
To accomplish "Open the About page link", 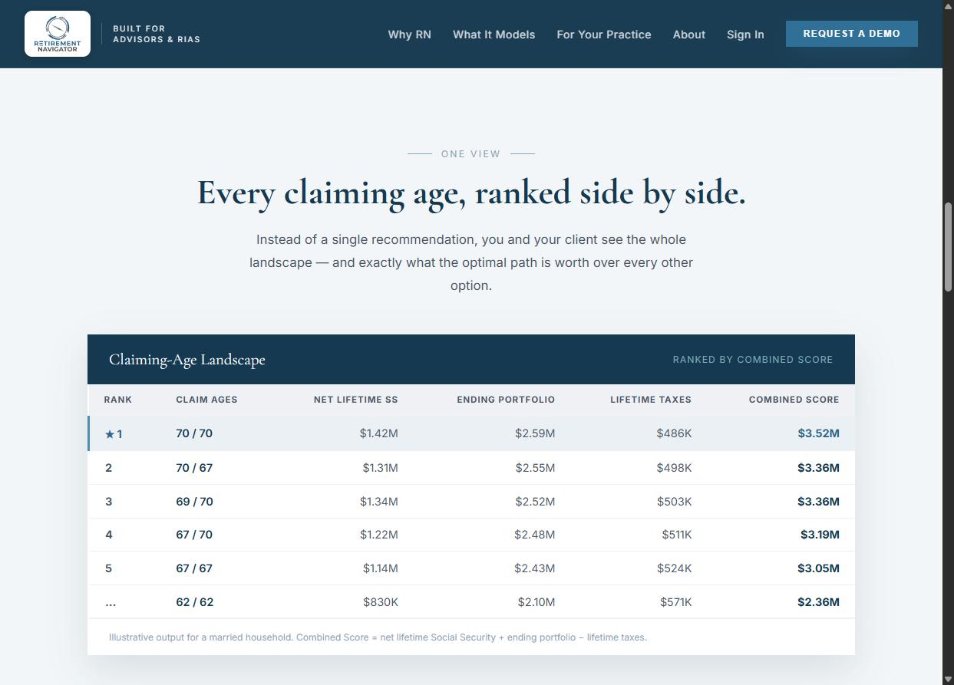I will tap(688, 35).
